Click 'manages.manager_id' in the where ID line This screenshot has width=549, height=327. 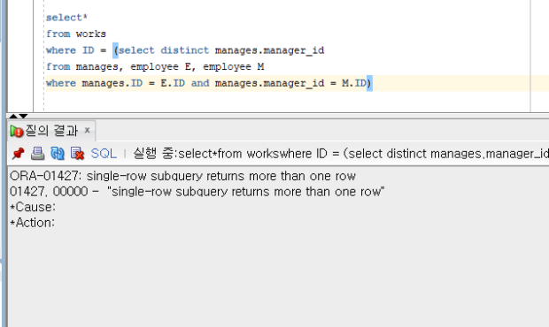click(x=269, y=50)
